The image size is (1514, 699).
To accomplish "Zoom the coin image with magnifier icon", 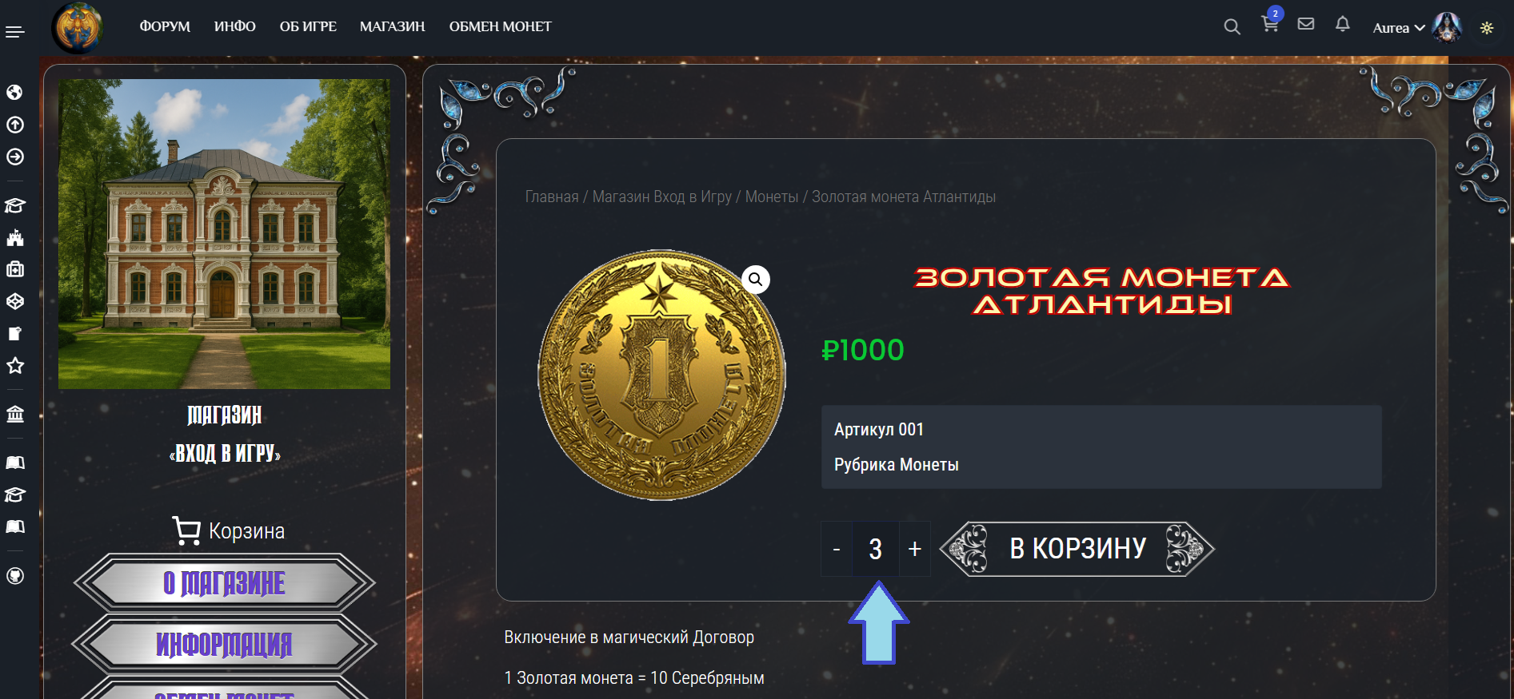I will click(755, 280).
